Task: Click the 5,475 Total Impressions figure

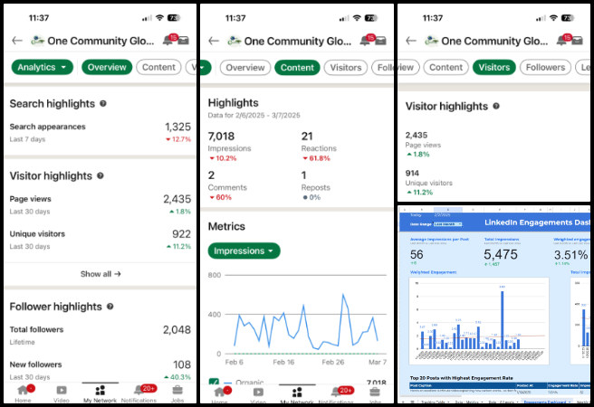Action: pyautogui.click(x=501, y=254)
